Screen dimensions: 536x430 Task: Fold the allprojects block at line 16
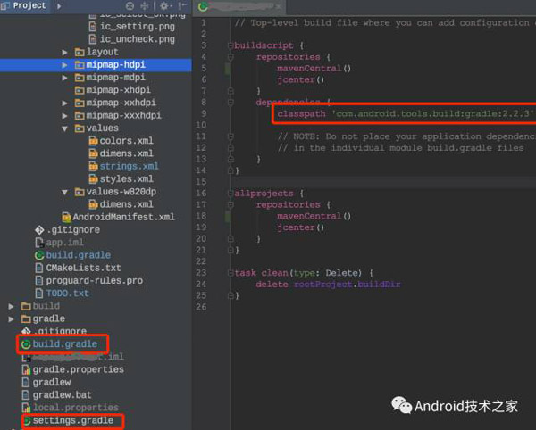[230, 194]
